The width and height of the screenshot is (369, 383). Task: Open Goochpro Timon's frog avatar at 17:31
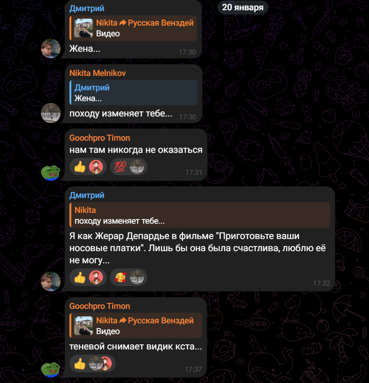click(51, 172)
